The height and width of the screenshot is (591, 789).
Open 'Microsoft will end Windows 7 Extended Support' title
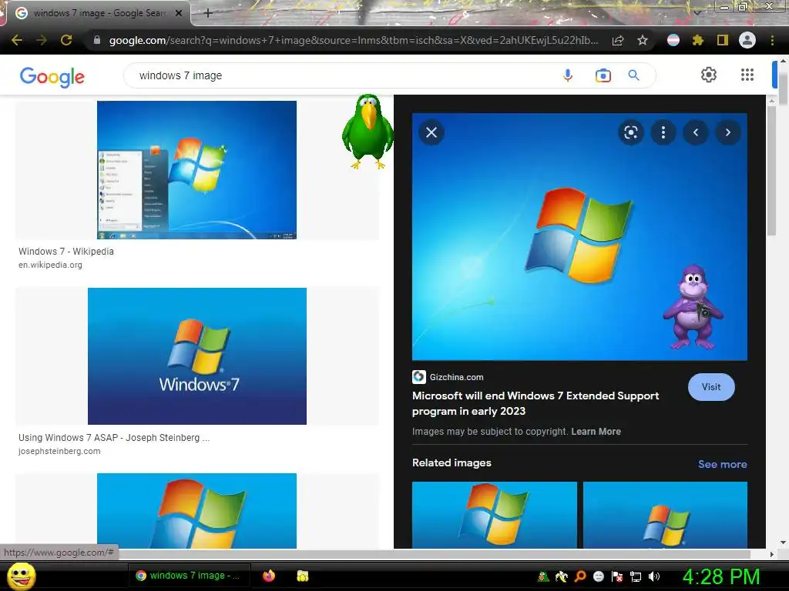[x=536, y=403]
